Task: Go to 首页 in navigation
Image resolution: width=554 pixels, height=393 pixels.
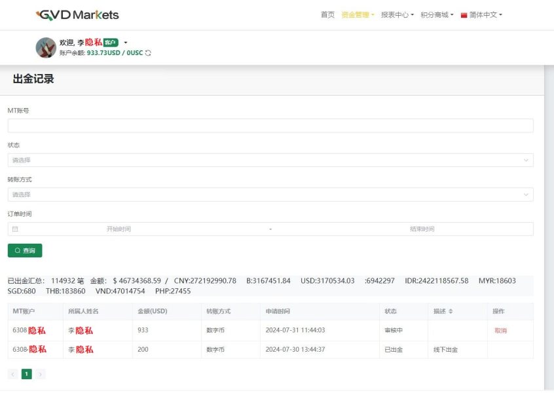Action: (x=327, y=15)
